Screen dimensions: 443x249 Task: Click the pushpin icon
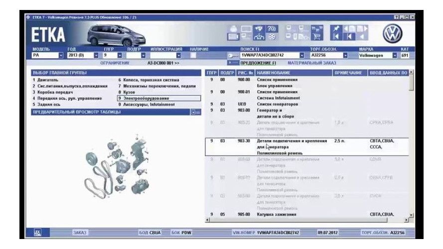coord(336,29)
